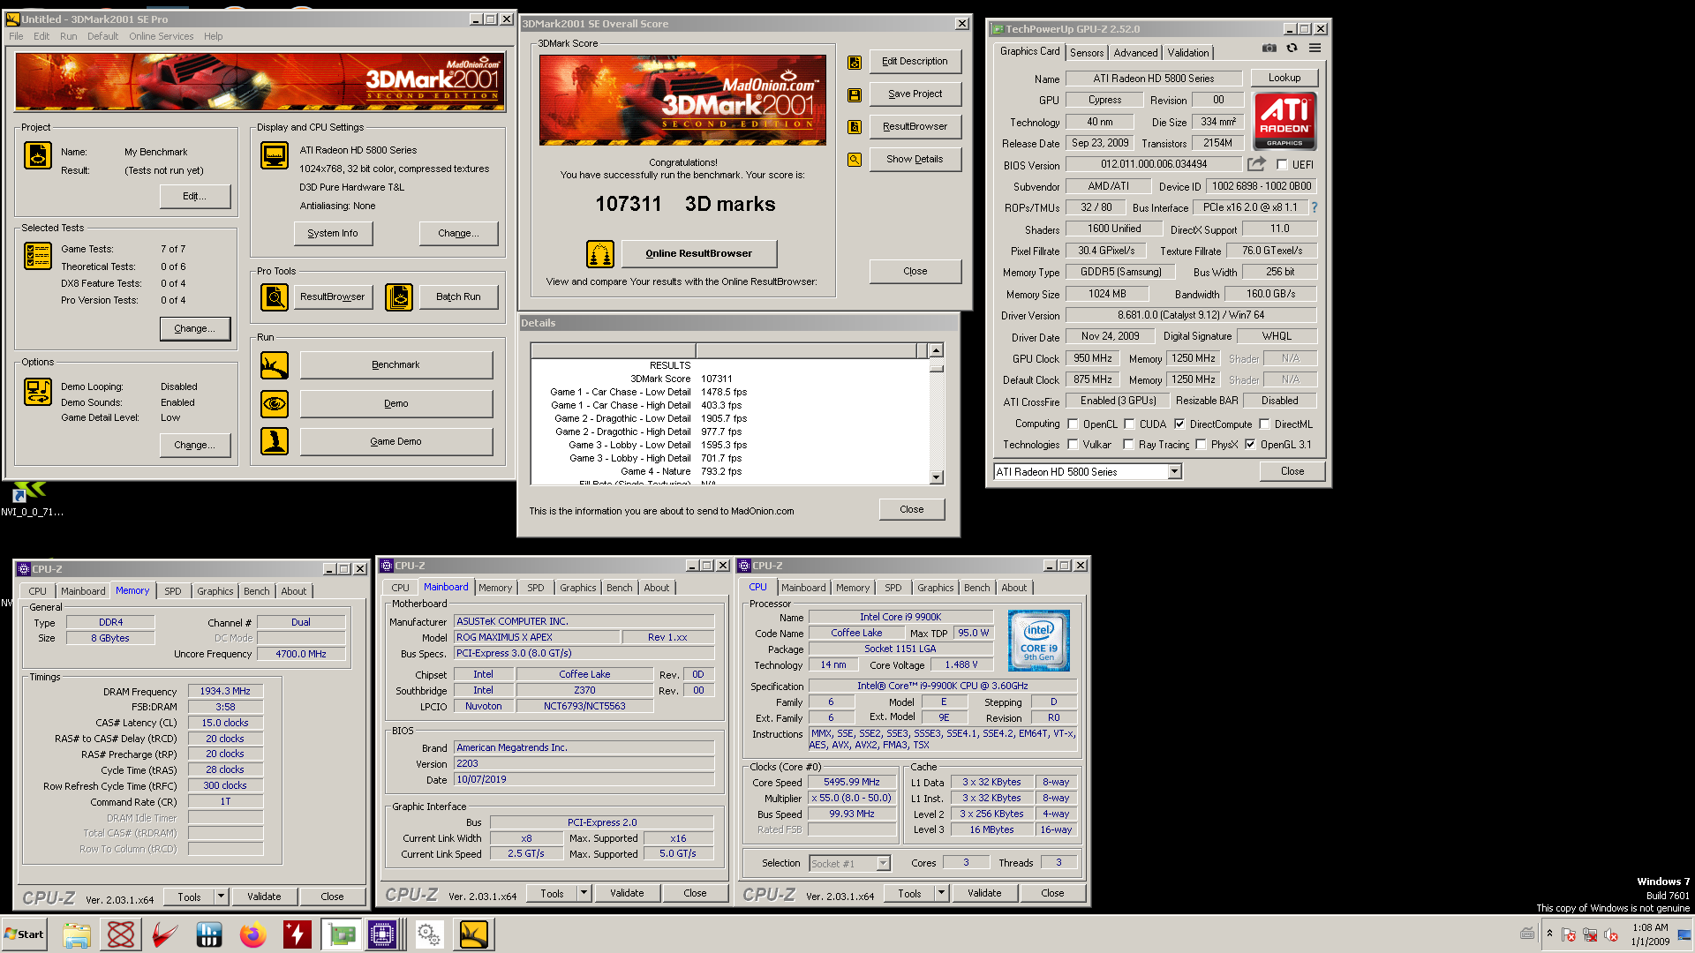Open the SPD tab in Memory CPU-Z window
This screenshot has width=1695, height=953.
click(173, 591)
